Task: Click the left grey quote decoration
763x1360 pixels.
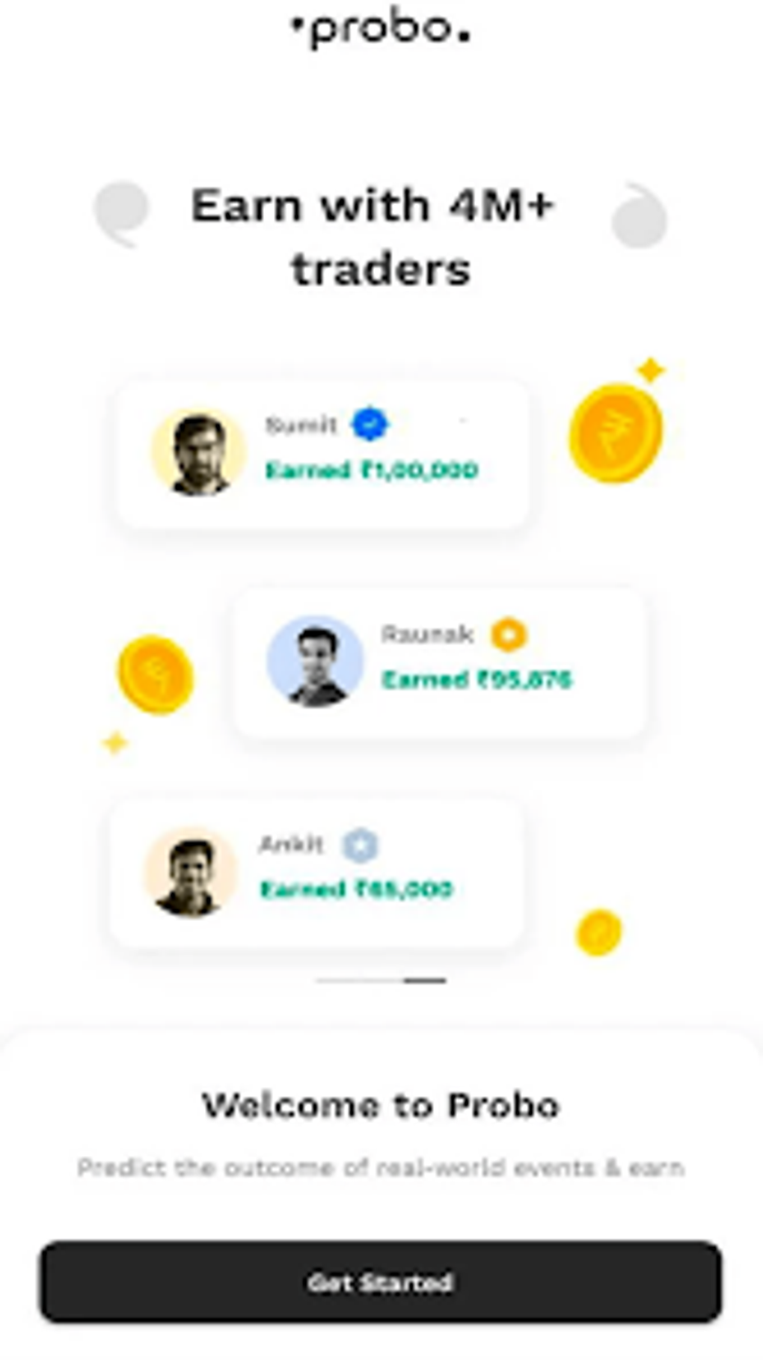Action: 121,212
